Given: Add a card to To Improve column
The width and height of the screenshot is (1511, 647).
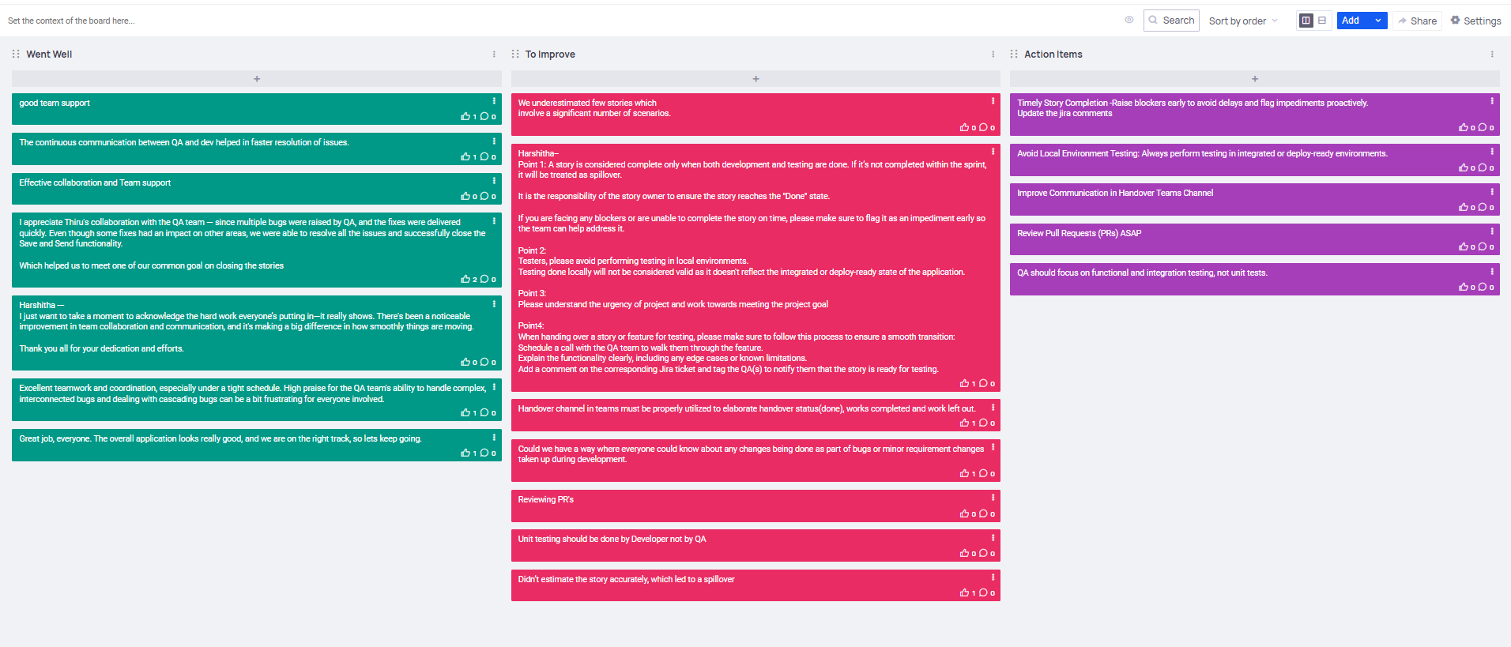Looking at the screenshot, I should [755, 79].
